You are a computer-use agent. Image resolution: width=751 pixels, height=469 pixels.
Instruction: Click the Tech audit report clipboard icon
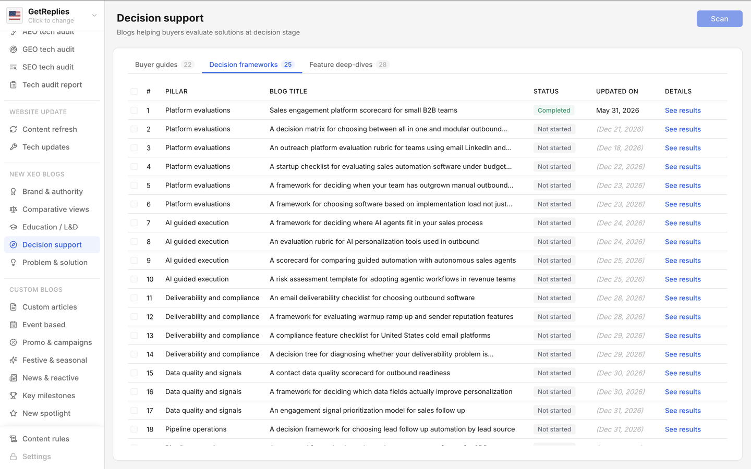pyautogui.click(x=14, y=85)
